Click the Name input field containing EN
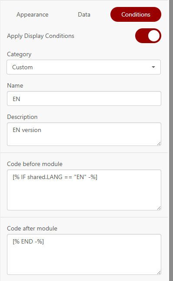Screen dimensions: 173x281 [x=84, y=98]
